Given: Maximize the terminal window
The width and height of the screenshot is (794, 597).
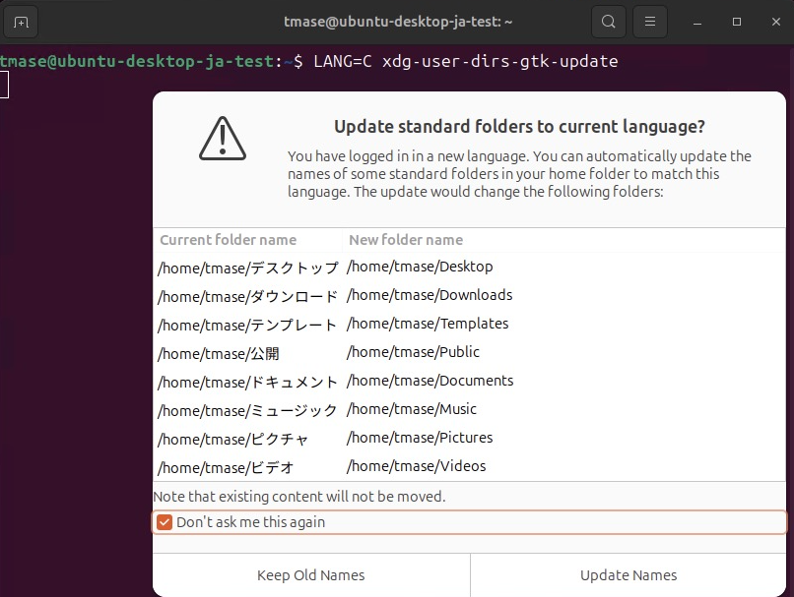Looking at the screenshot, I should 736,22.
